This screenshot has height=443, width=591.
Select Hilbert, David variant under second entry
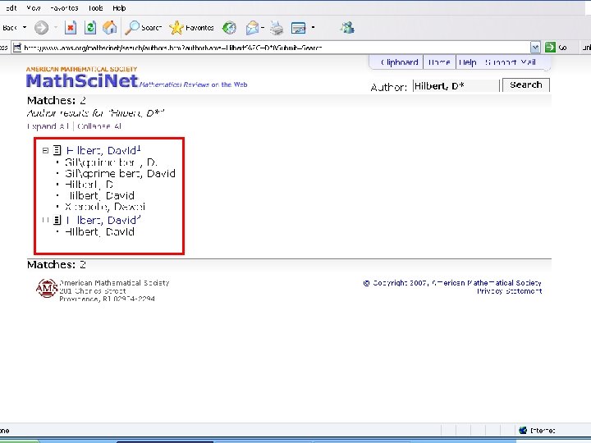[x=99, y=231]
